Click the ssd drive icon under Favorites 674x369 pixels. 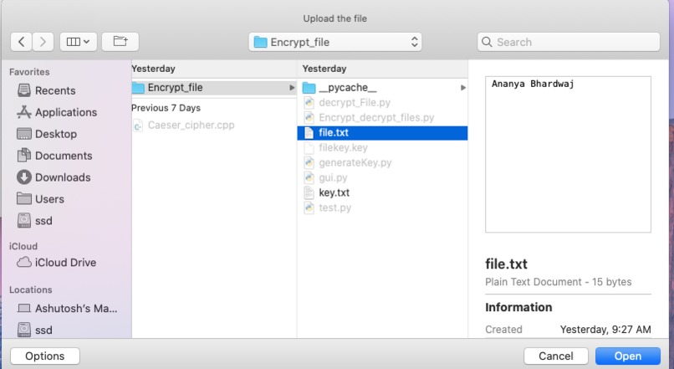(24, 221)
